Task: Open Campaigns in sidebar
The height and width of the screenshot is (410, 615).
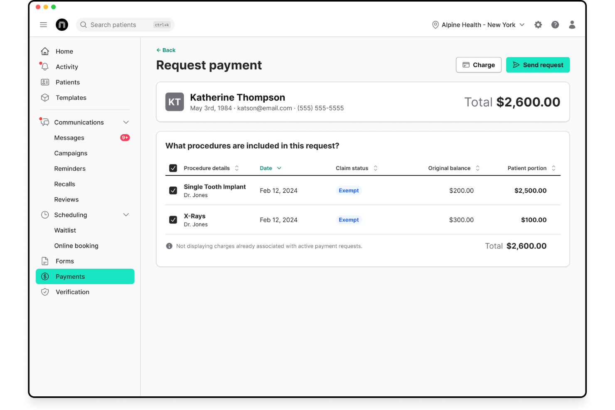Action: pos(85,153)
